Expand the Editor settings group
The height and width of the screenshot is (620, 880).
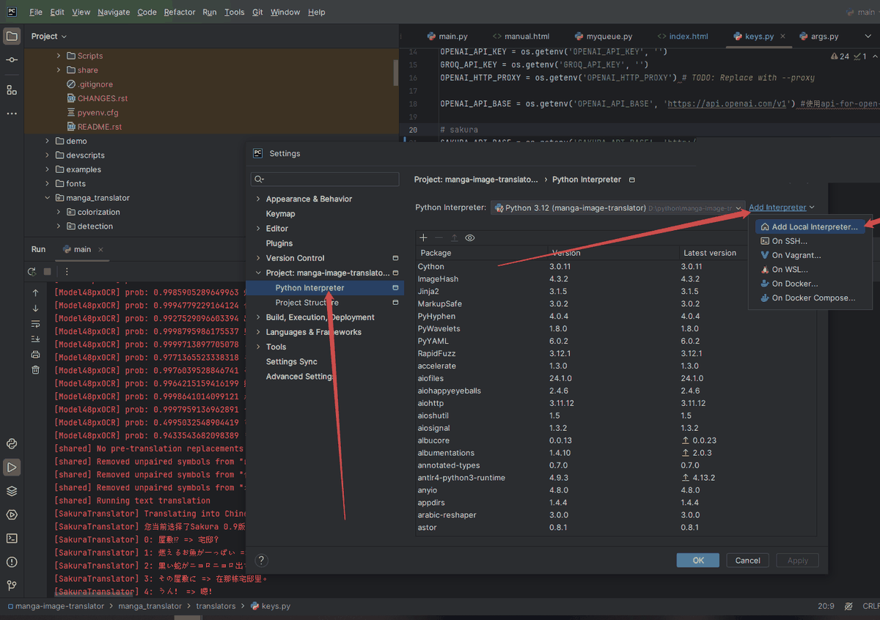click(257, 229)
